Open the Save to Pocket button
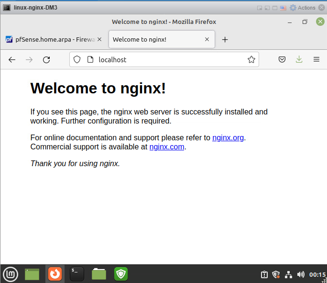The height and width of the screenshot is (283, 327). point(282,60)
